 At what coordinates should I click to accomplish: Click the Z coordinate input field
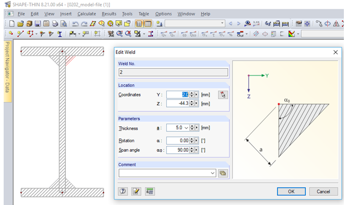(x=178, y=103)
